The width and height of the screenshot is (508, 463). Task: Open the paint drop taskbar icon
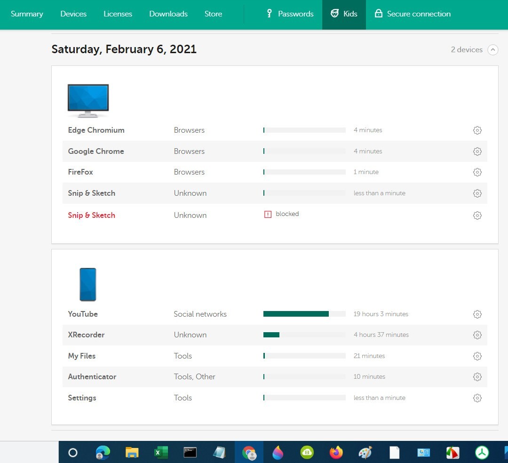tap(278, 453)
